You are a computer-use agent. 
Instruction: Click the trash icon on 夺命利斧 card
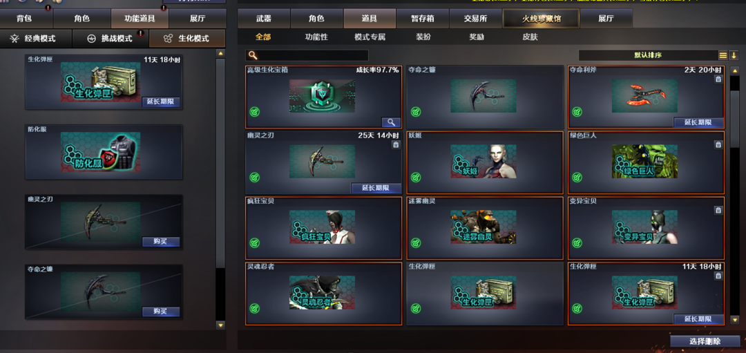(x=718, y=79)
